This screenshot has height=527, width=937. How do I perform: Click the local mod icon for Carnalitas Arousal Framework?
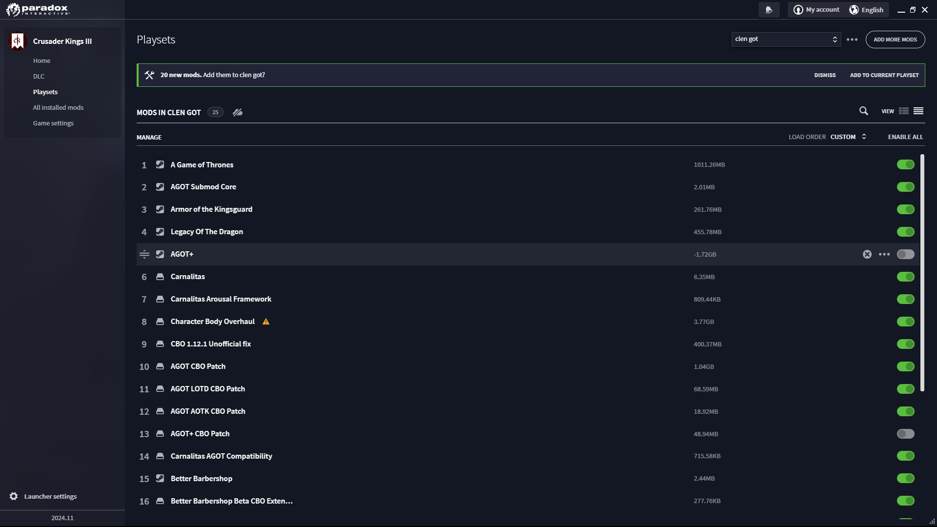tap(160, 299)
